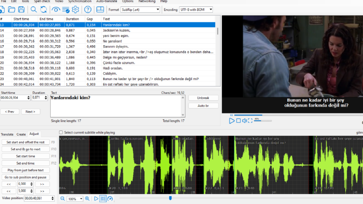Screen dimensions: 363x204
Task: Select subtitle row 18 'İster inan ister inanma'
Action: (108, 52)
